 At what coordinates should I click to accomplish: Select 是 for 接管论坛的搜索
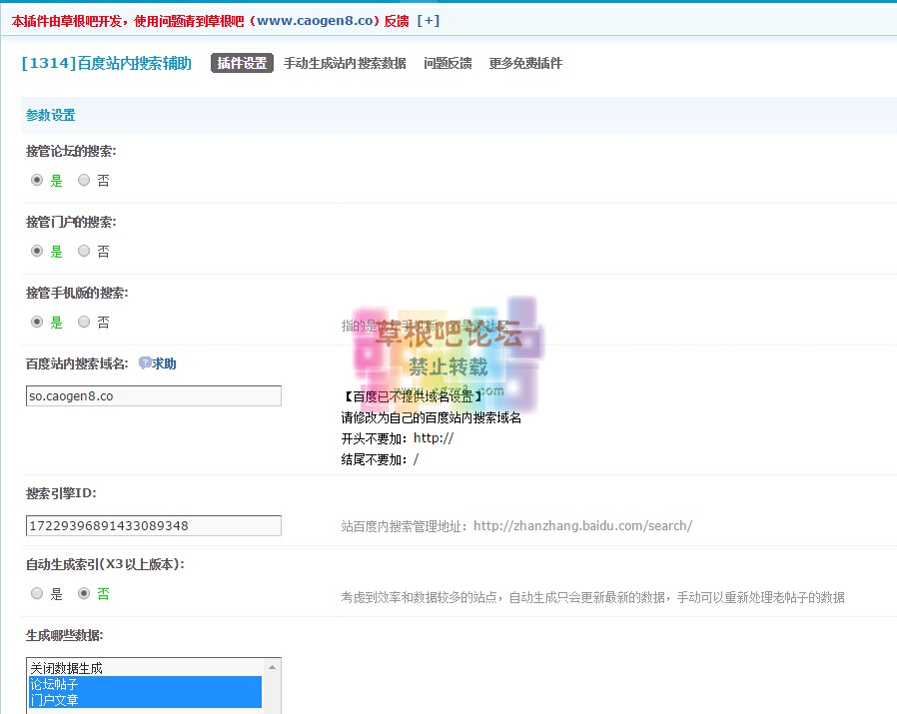click(x=36, y=181)
